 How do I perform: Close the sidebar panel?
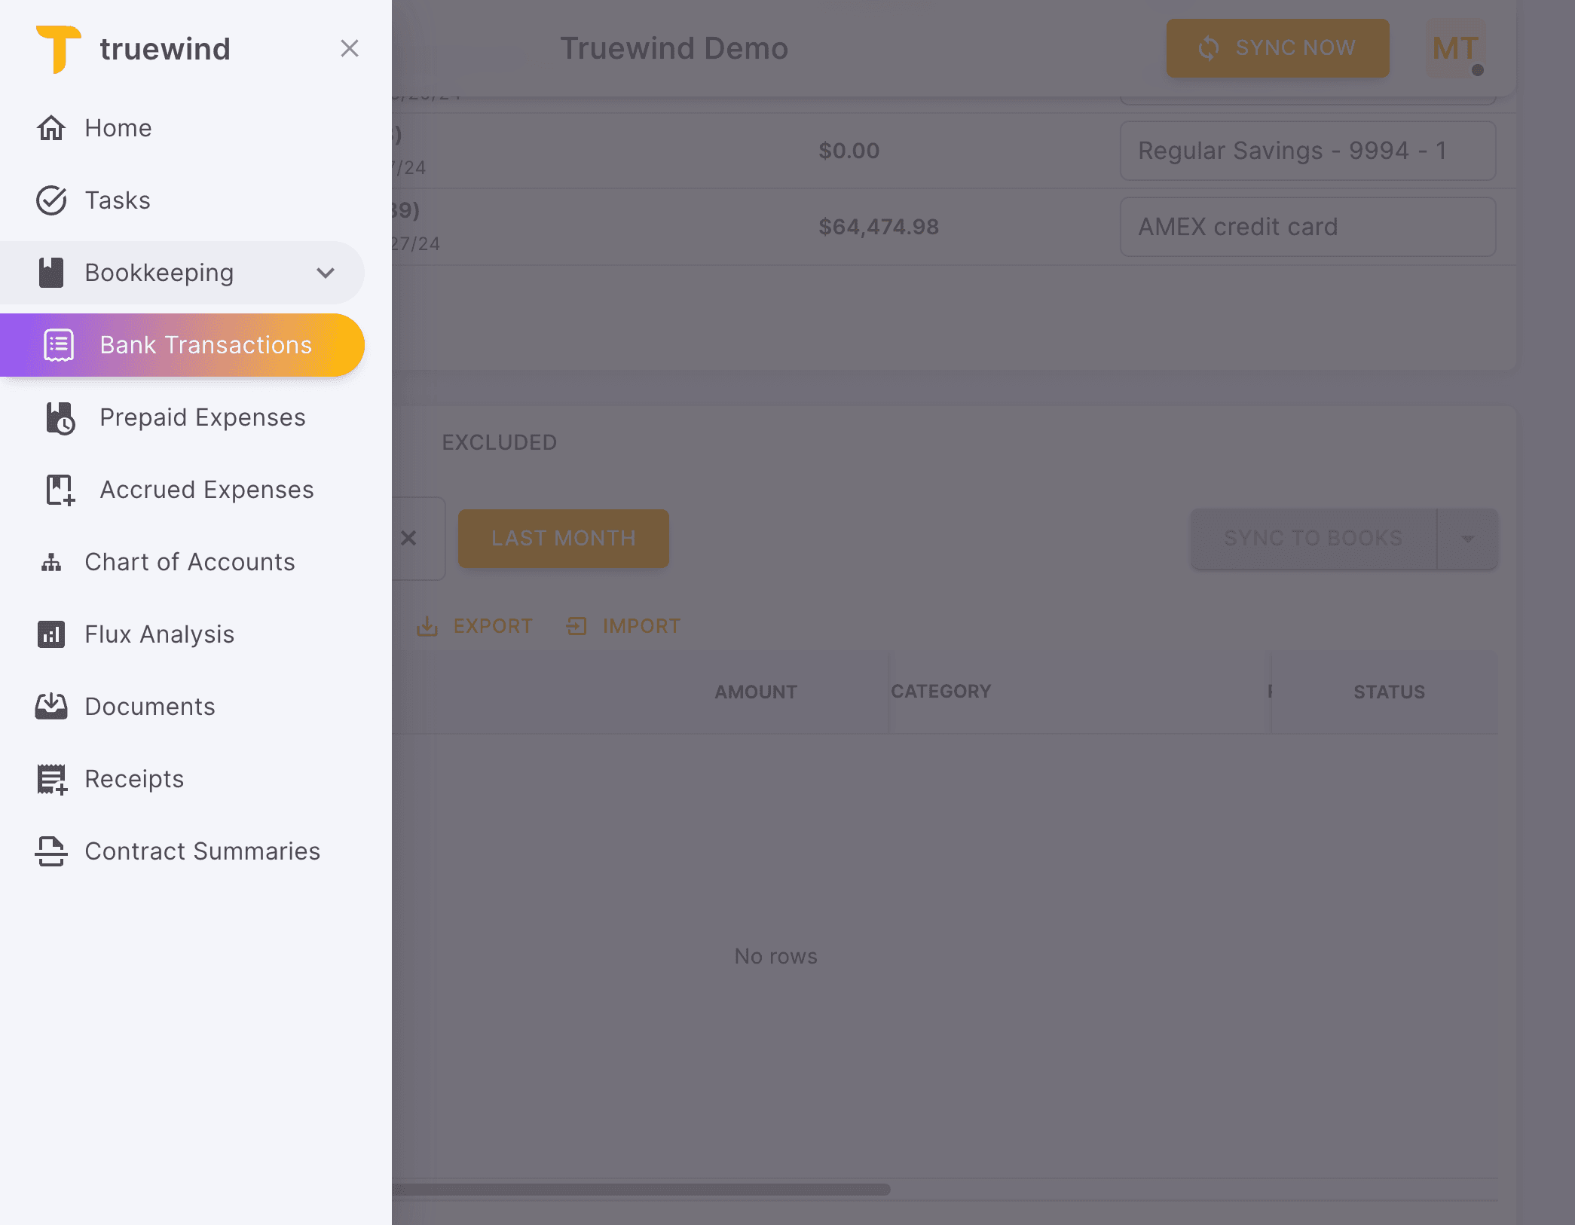[x=350, y=48]
